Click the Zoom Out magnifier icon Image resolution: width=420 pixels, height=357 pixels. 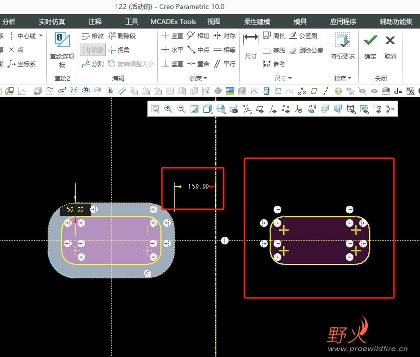coord(181,109)
